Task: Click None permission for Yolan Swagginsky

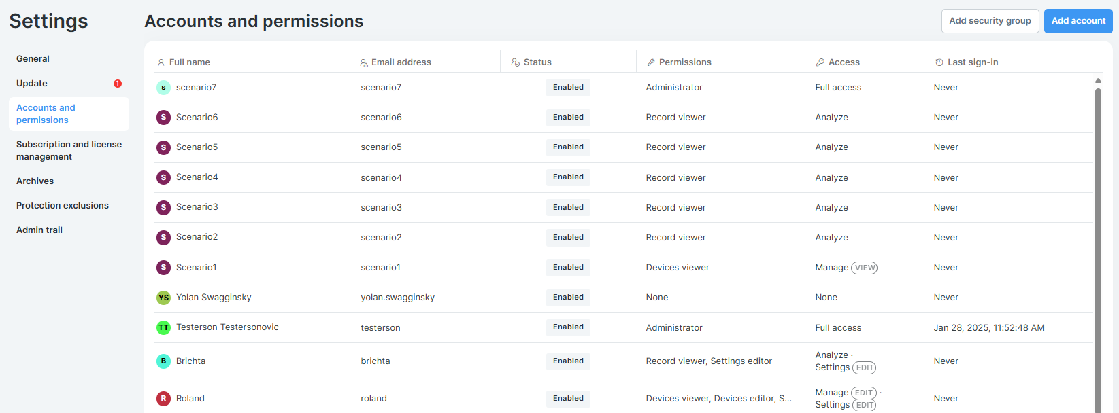Action: tap(657, 298)
